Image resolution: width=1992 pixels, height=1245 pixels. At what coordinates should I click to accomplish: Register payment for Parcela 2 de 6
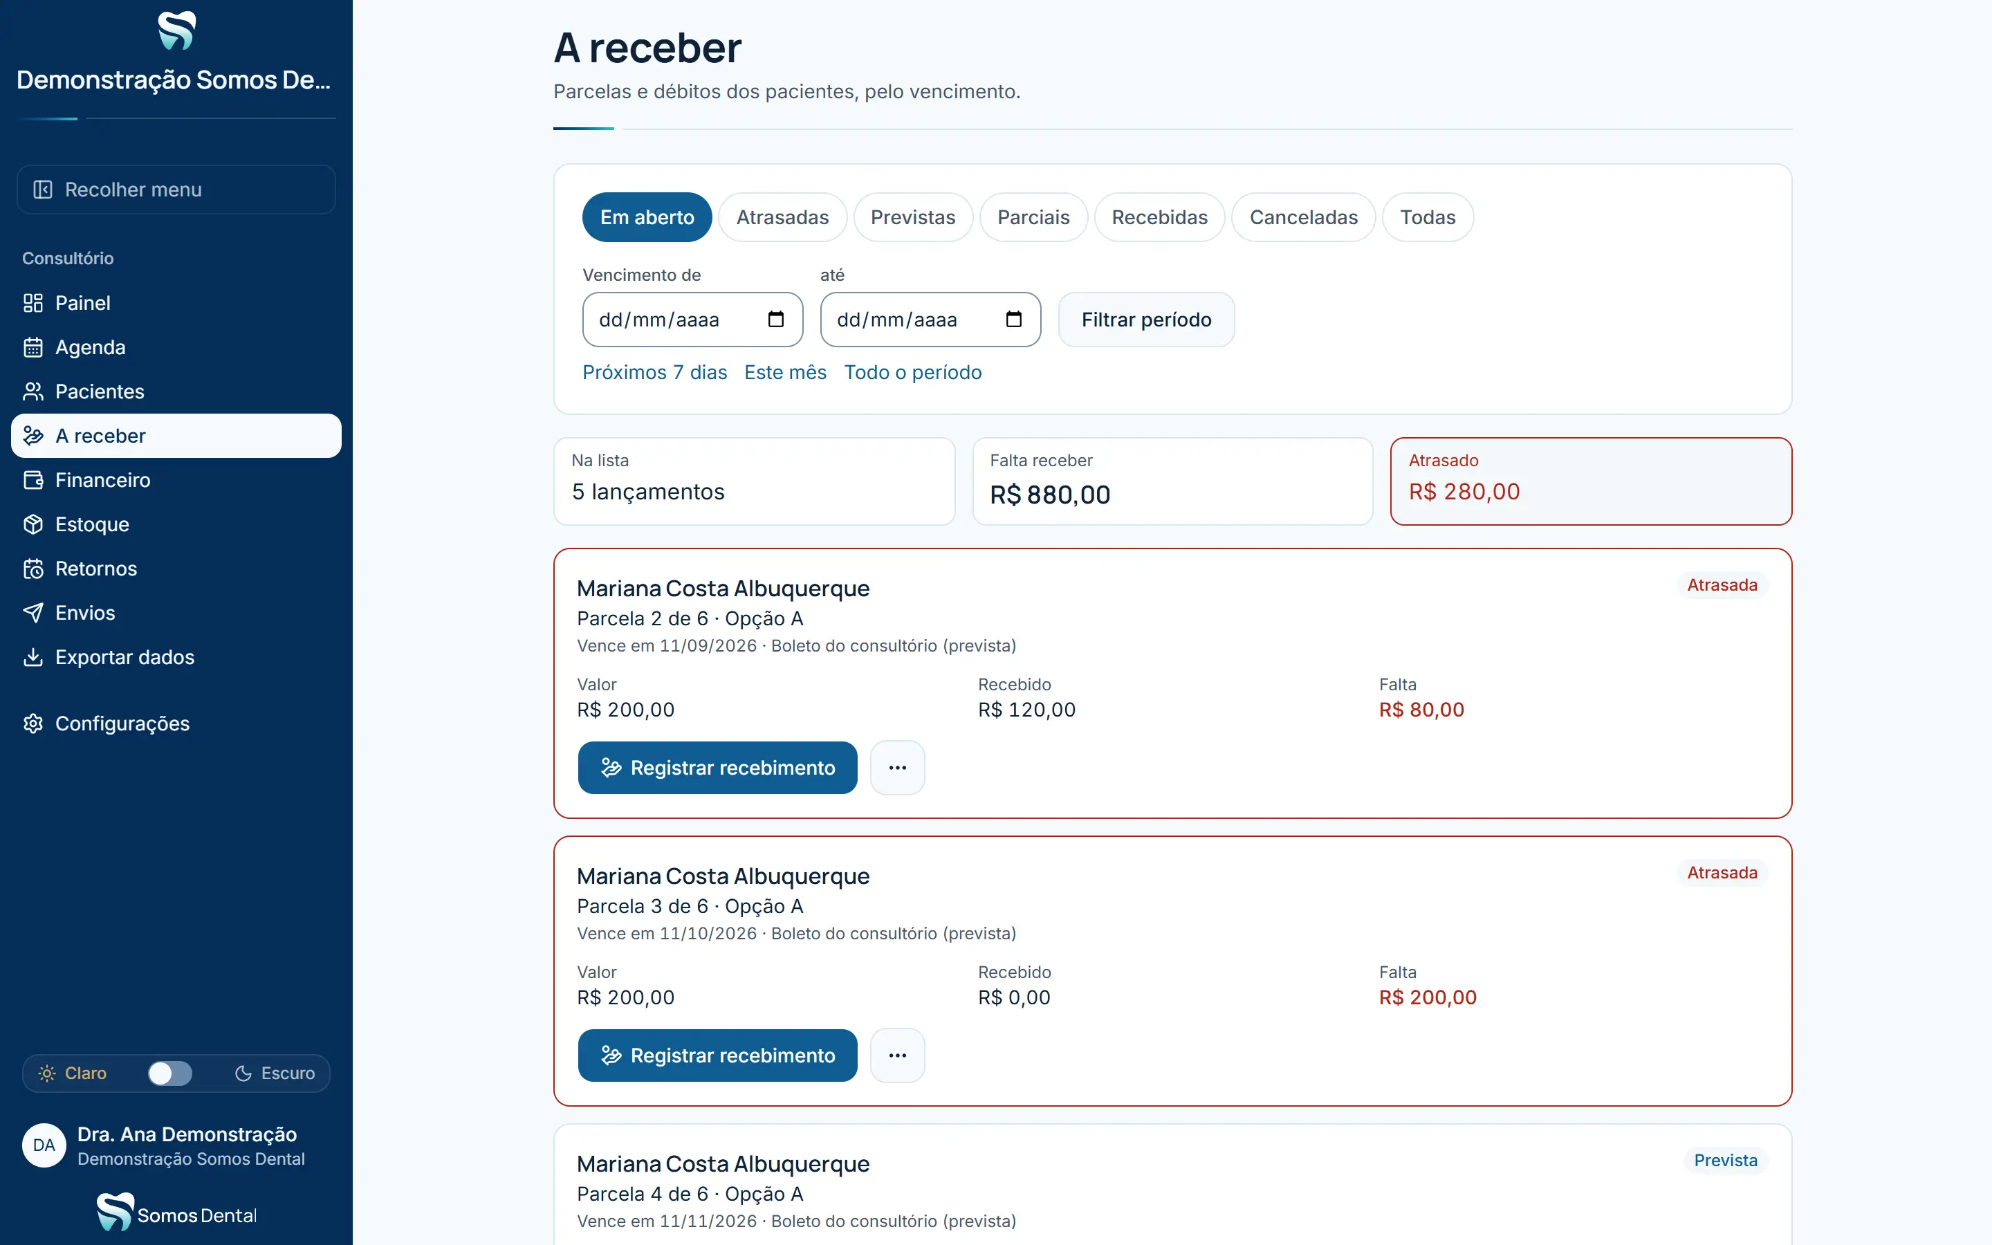[x=717, y=768]
